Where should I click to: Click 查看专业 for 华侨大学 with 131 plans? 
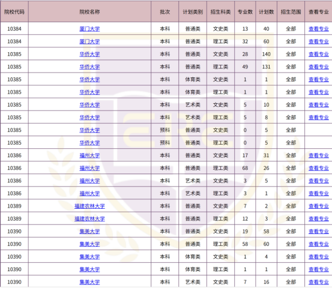pyautogui.click(x=319, y=67)
